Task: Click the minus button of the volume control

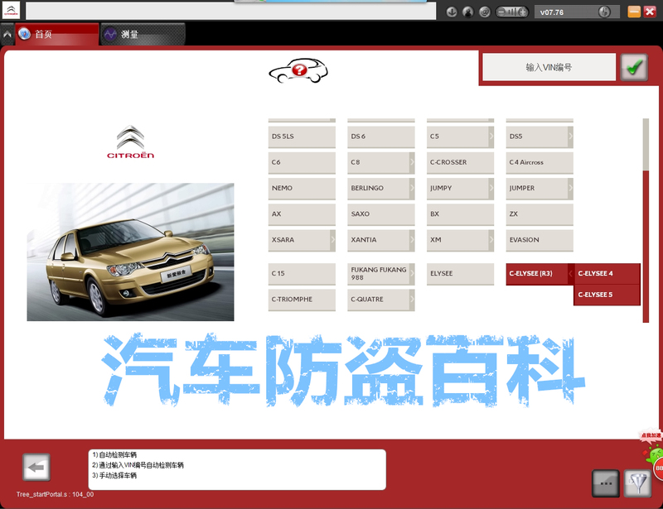Action: 501,12
